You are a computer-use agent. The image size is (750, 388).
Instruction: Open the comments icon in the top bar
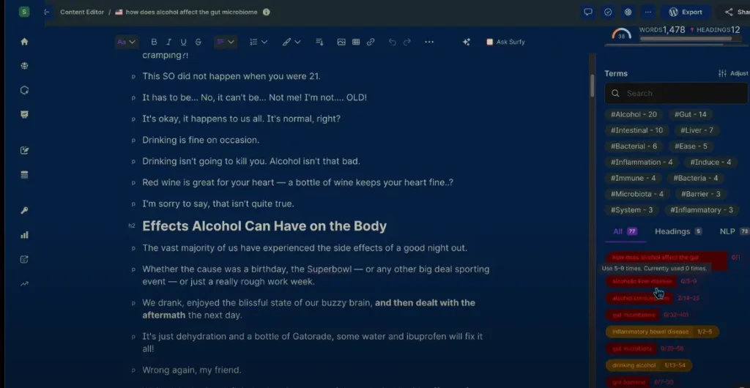[588, 12]
